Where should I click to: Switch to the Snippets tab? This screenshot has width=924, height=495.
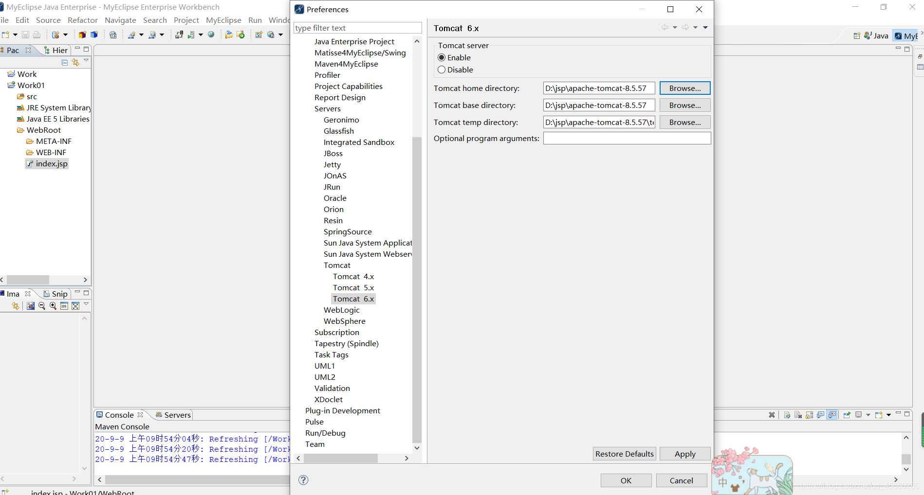pos(55,294)
